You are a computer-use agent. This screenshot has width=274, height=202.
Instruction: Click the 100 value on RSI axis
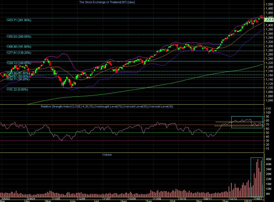click(268, 113)
